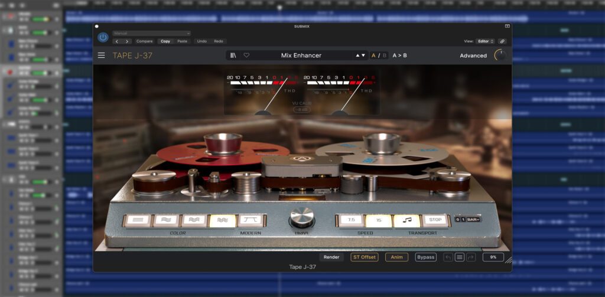Click the silver take-up tape reel
Viewport: 605px width, 297px height.
tap(382, 149)
